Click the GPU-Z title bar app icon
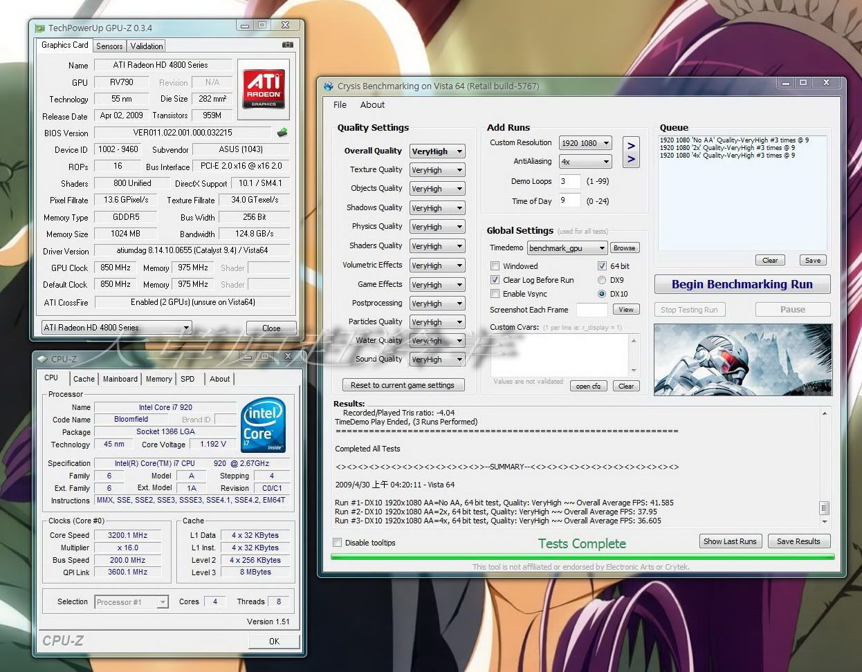The width and height of the screenshot is (862, 672). (40, 28)
